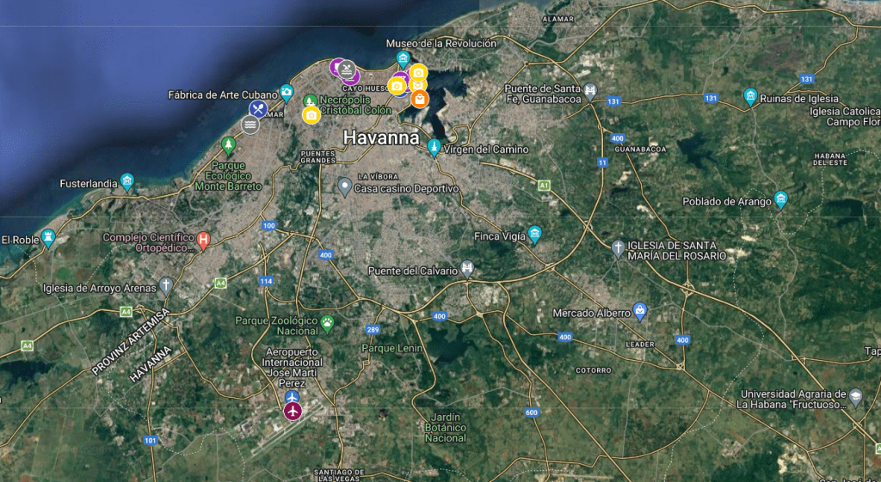Select the orange shopping bag marker
Viewport: 881px width, 482px height.
[x=420, y=99]
